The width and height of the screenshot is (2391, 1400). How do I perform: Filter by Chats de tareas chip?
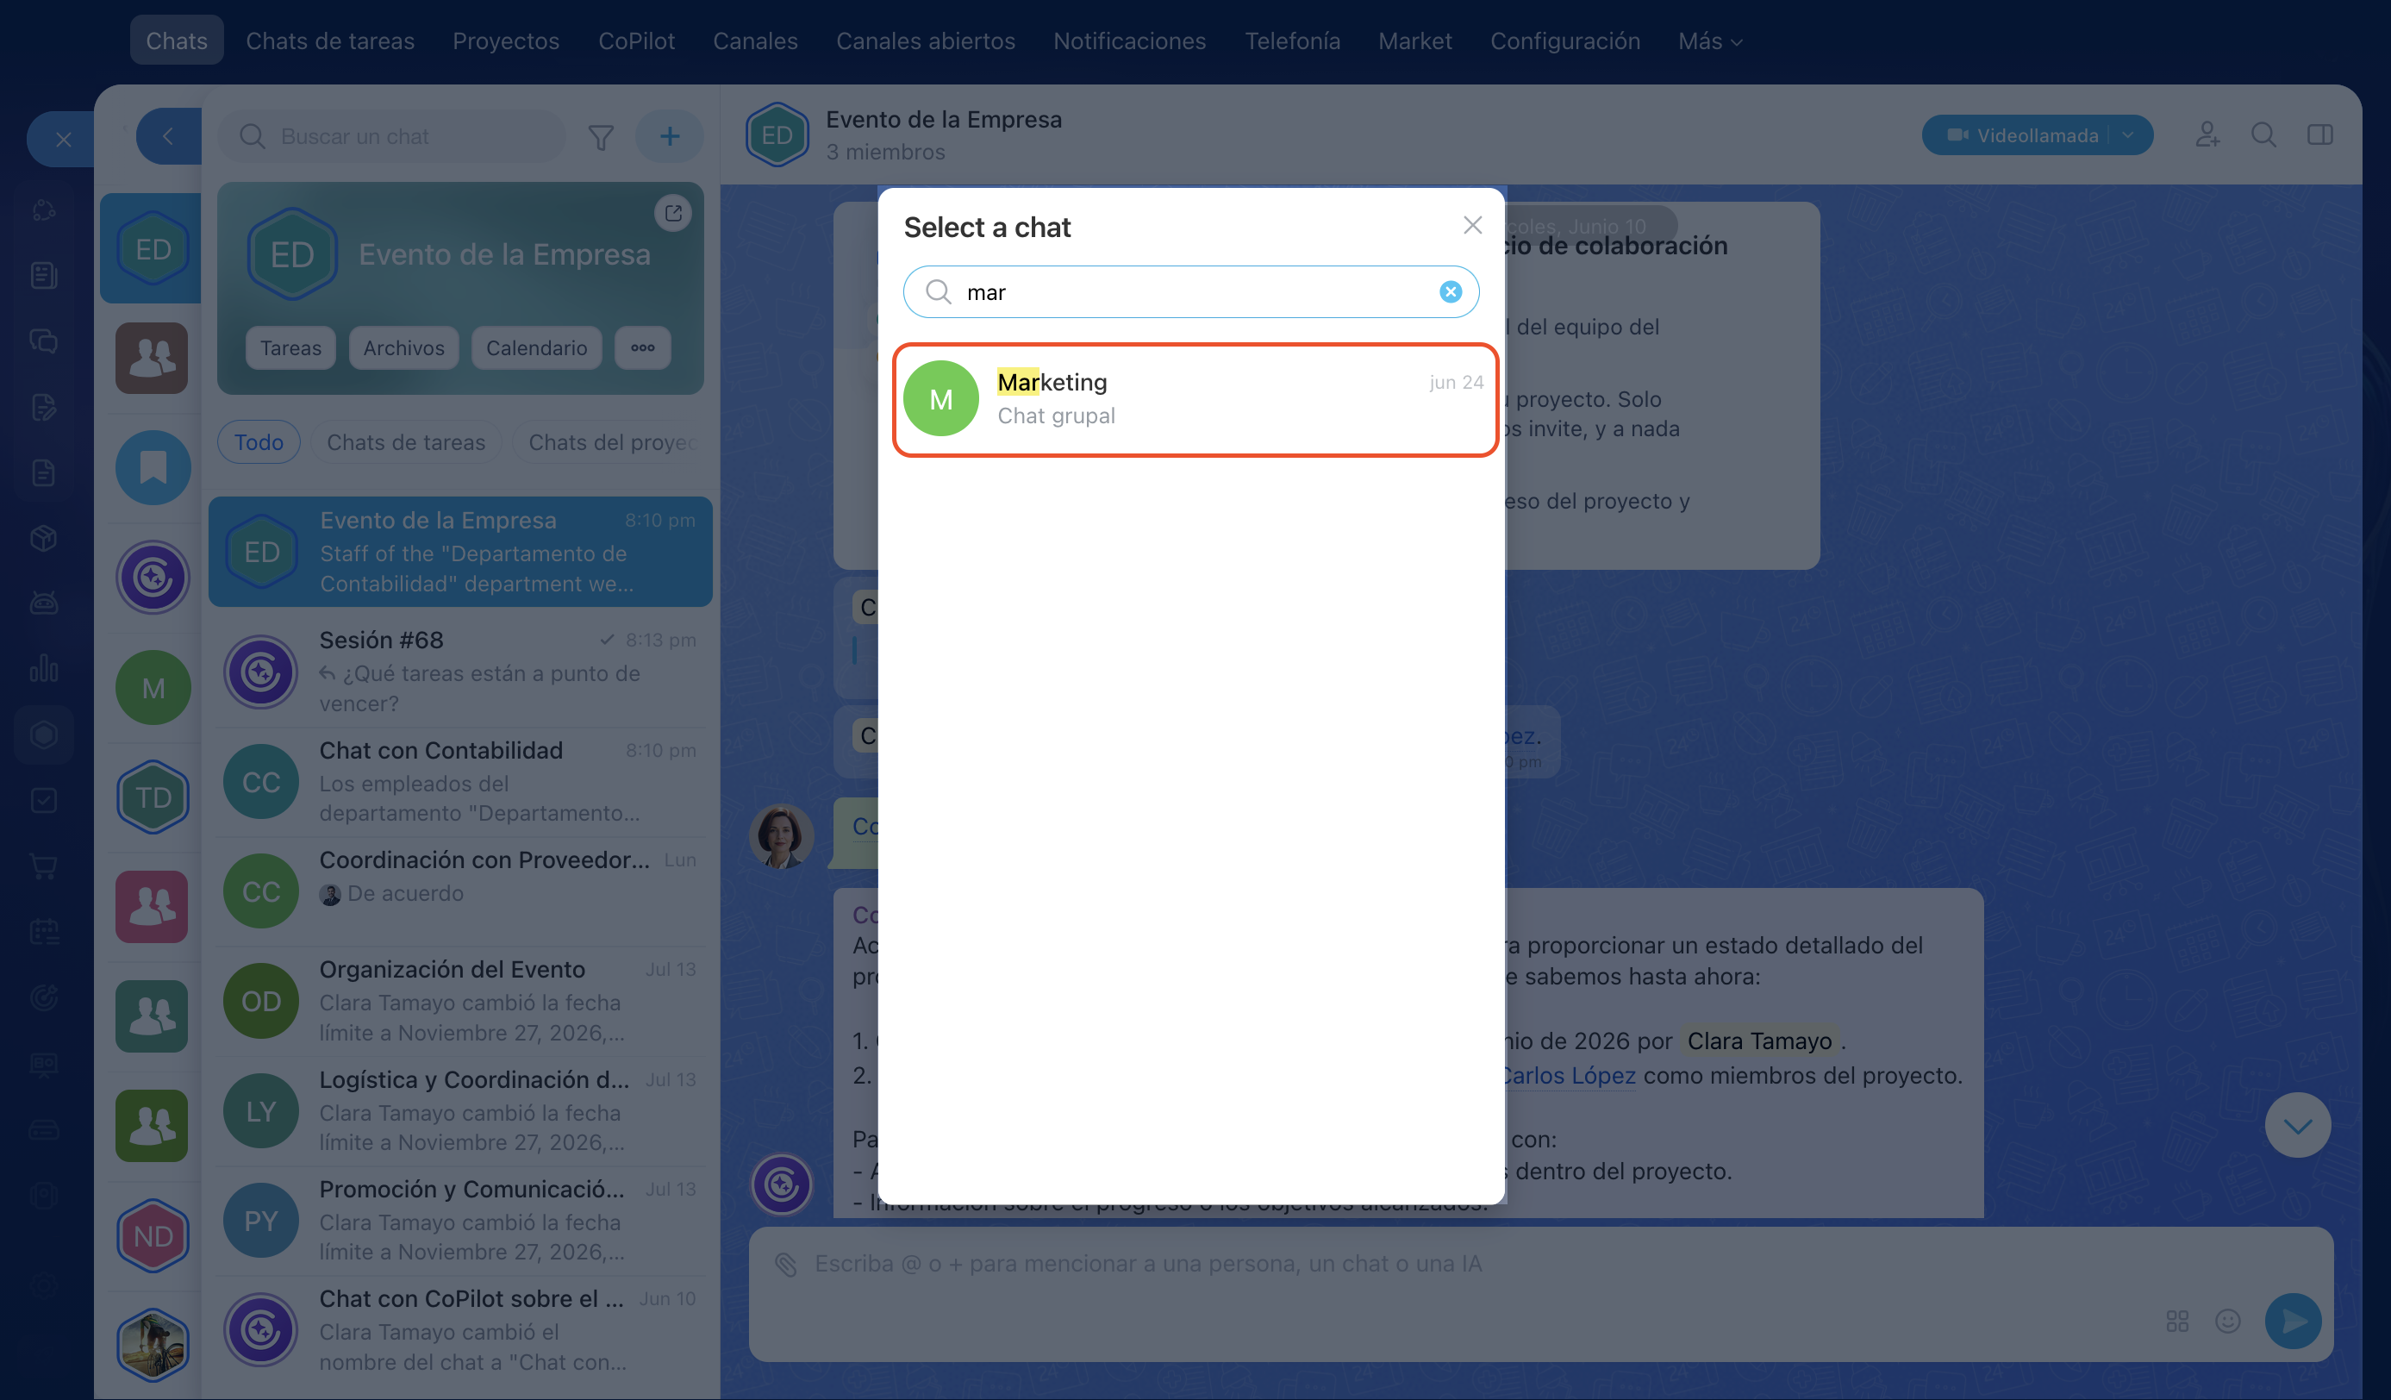click(405, 442)
